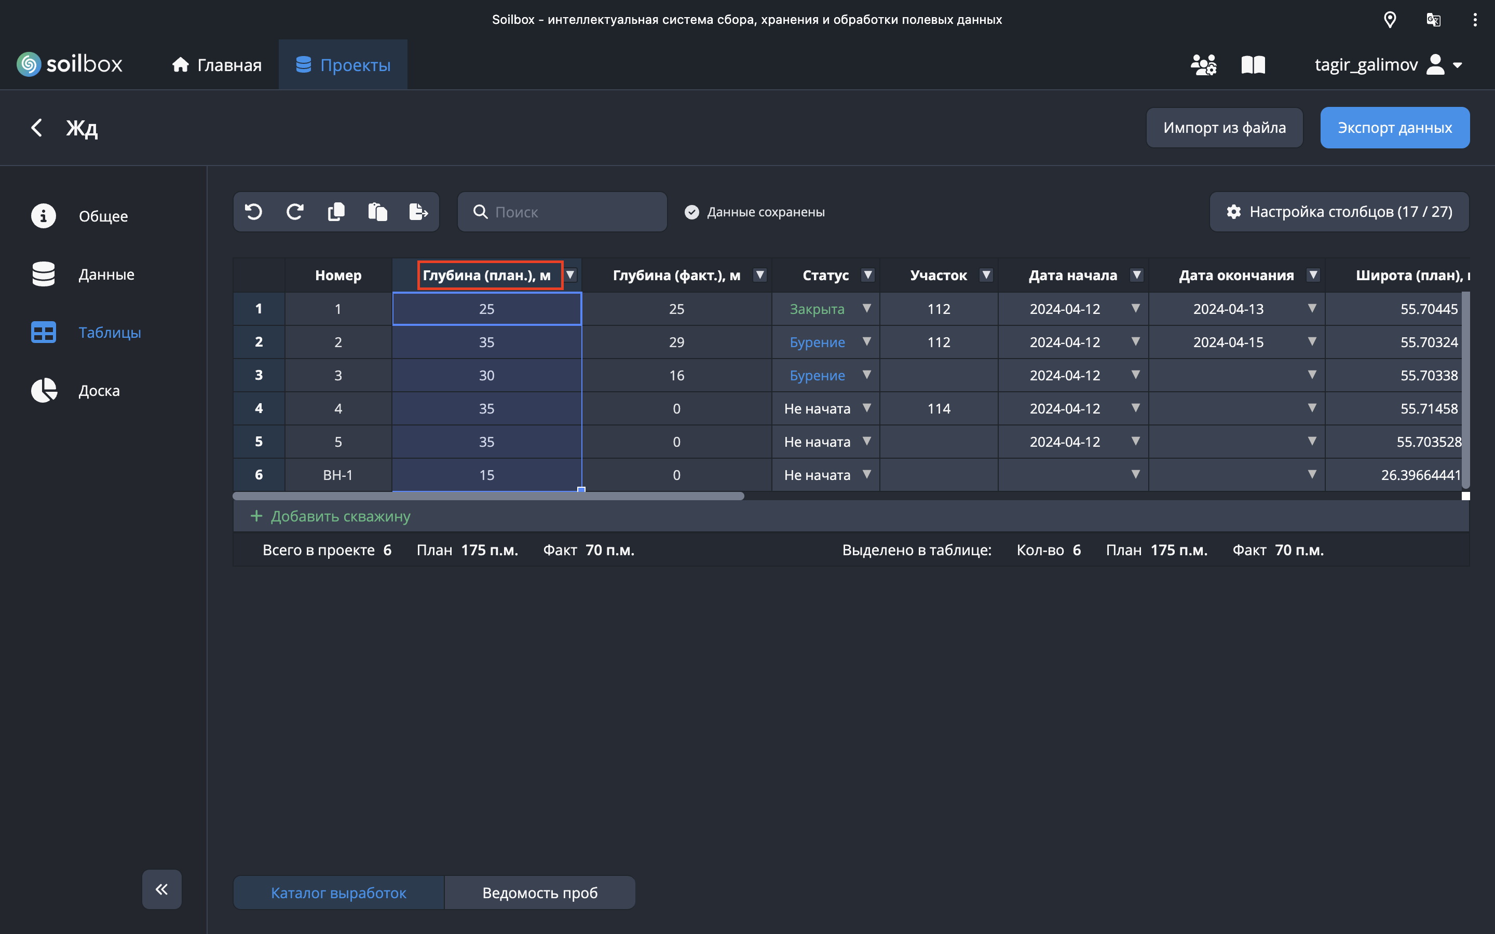
Task: Expand status dropdown for row Закрыта
Action: tap(867, 308)
